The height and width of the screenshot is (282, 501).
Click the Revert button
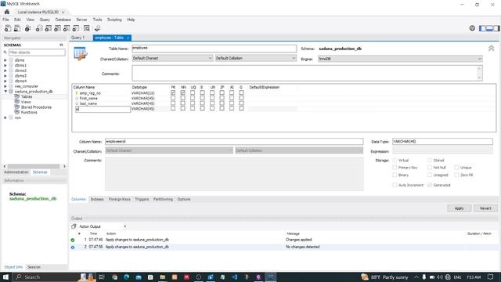(x=485, y=208)
